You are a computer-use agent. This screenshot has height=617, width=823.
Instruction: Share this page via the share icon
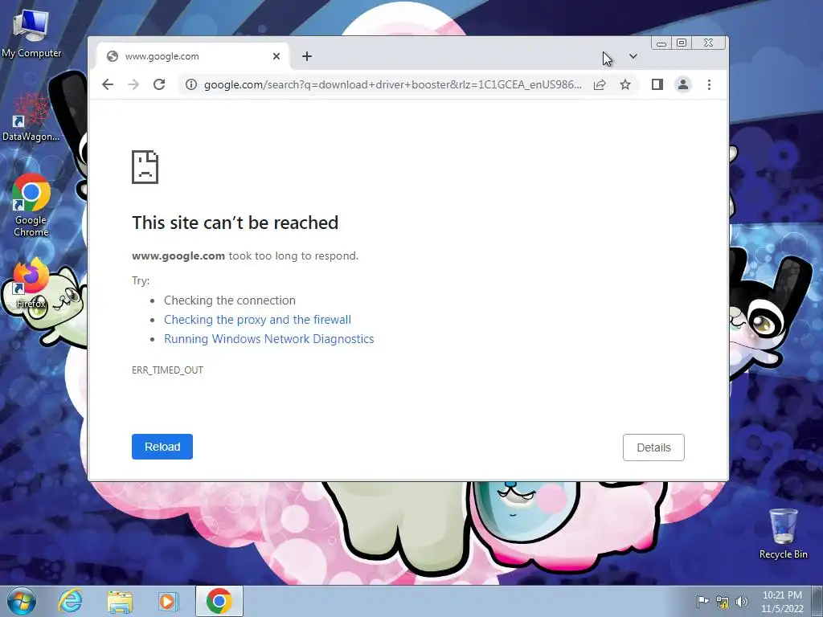(600, 84)
